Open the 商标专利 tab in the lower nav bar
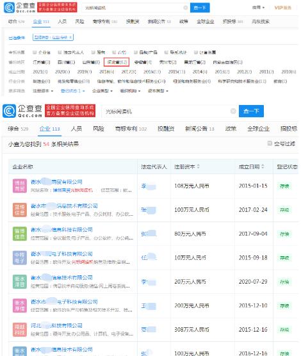The image size is (301, 356). tap(131, 129)
